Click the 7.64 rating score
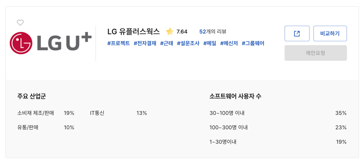 click(182, 32)
